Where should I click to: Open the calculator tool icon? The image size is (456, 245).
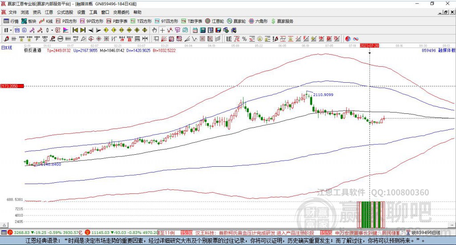203,30
